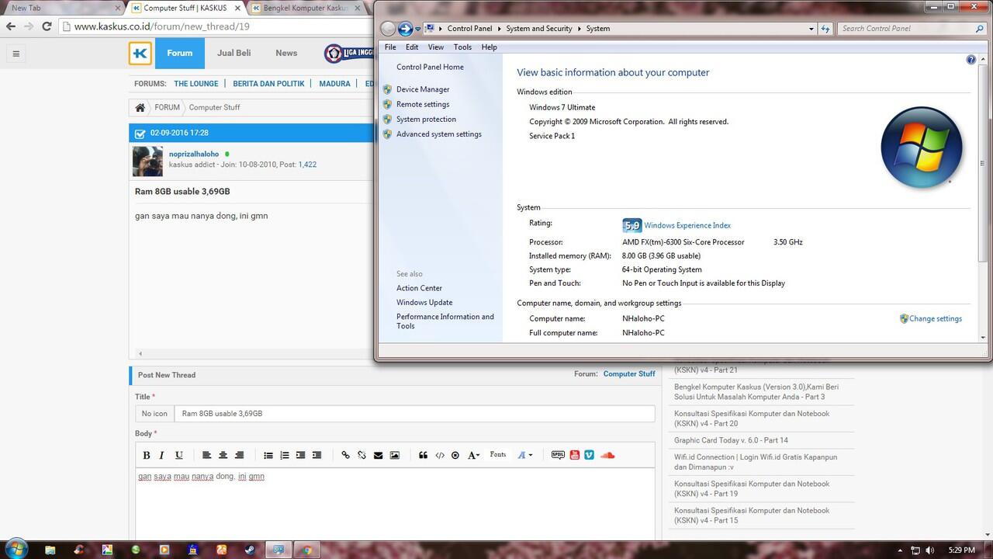The width and height of the screenshot is (993, 559).
Task: Open help in the System window
Action: click(x=971, y=60)
